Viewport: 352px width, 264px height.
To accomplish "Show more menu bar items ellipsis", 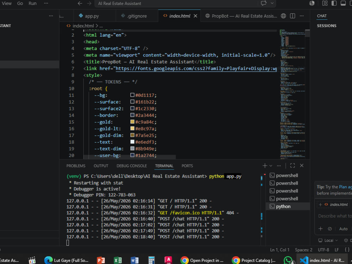I will point(46,4).
